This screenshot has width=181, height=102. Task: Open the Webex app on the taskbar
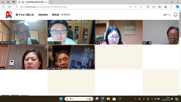[120, 99]
